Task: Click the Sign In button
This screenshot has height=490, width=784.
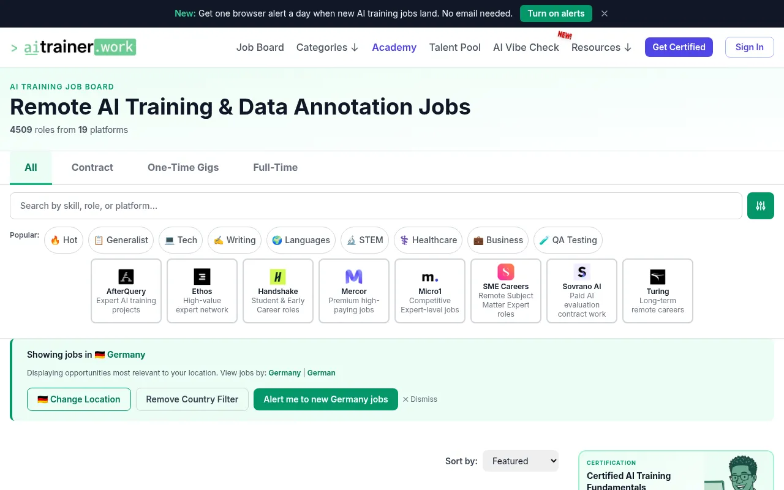Action: click(x=750, y=47)
